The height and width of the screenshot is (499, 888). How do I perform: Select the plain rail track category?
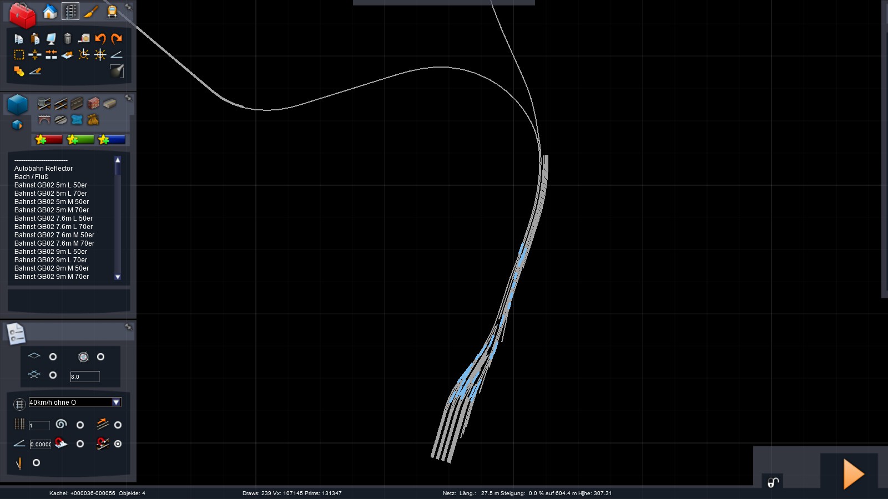[60, 104]
